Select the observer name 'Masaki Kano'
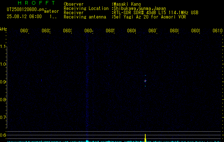 point(127,4)
